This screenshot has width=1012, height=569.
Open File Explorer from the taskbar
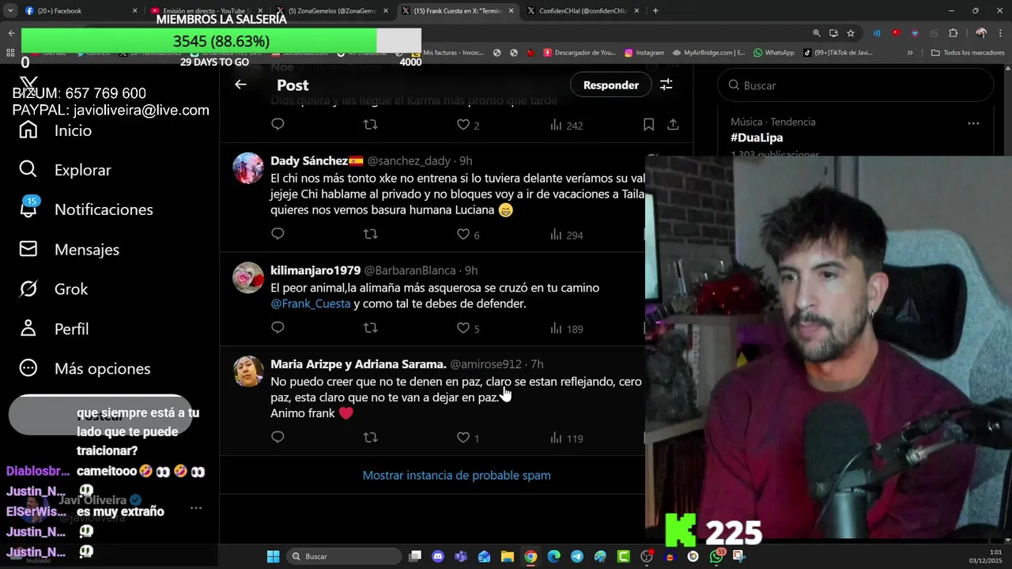click(x=508, y=556)
